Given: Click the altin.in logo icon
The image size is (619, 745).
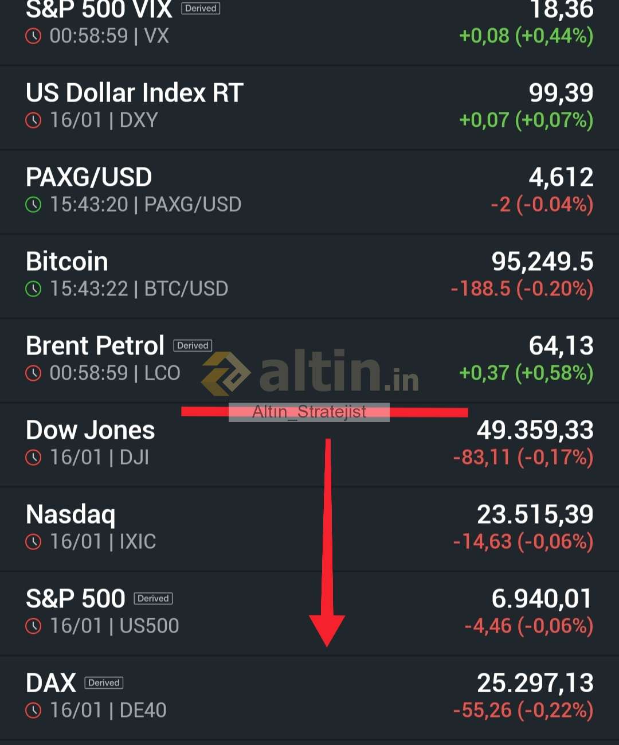Looking at the screenshot, I should [225, 373].
